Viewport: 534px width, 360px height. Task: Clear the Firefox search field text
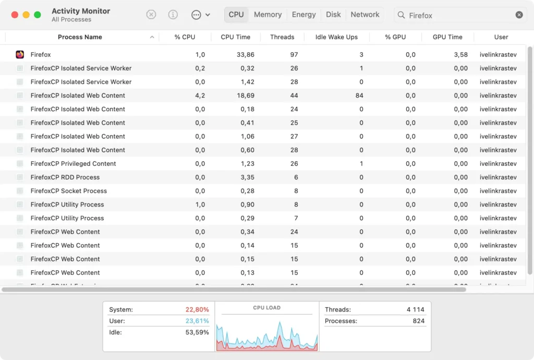click(x=519, y=15)
